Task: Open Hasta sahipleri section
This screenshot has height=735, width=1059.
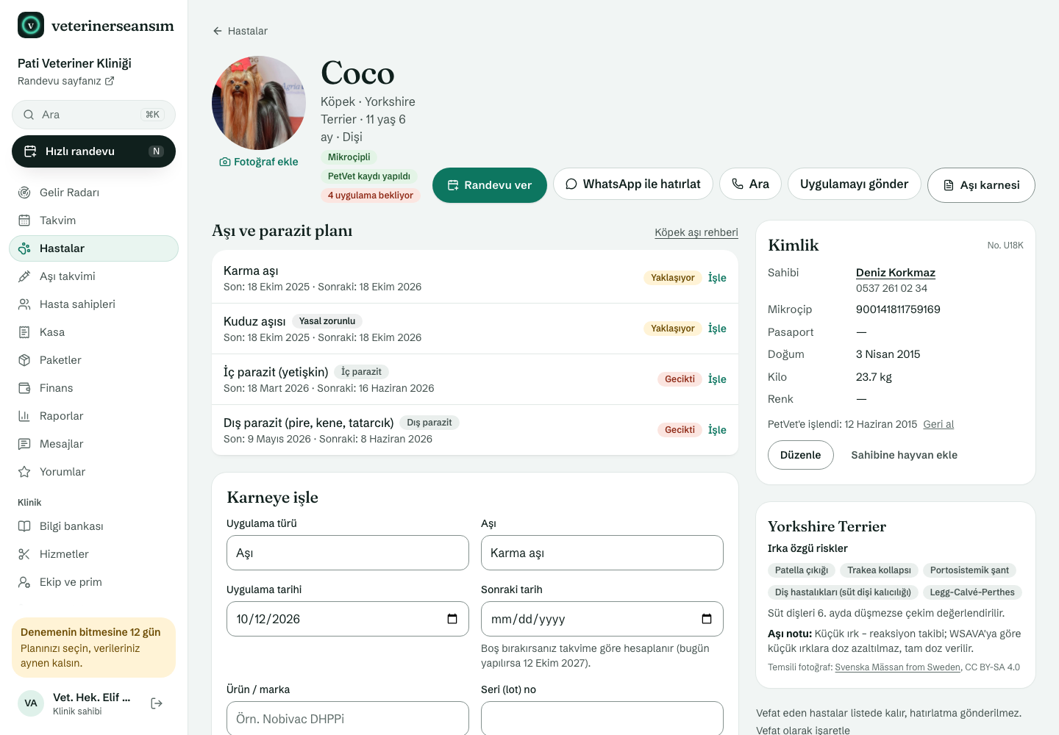Action: (93, 304)
